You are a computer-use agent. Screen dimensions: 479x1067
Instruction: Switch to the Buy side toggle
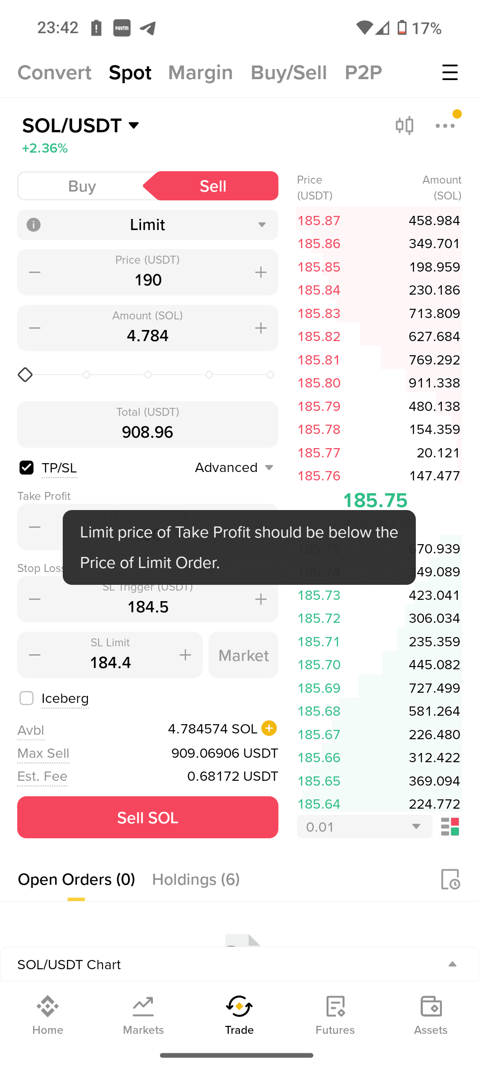(x=82, y=186)
